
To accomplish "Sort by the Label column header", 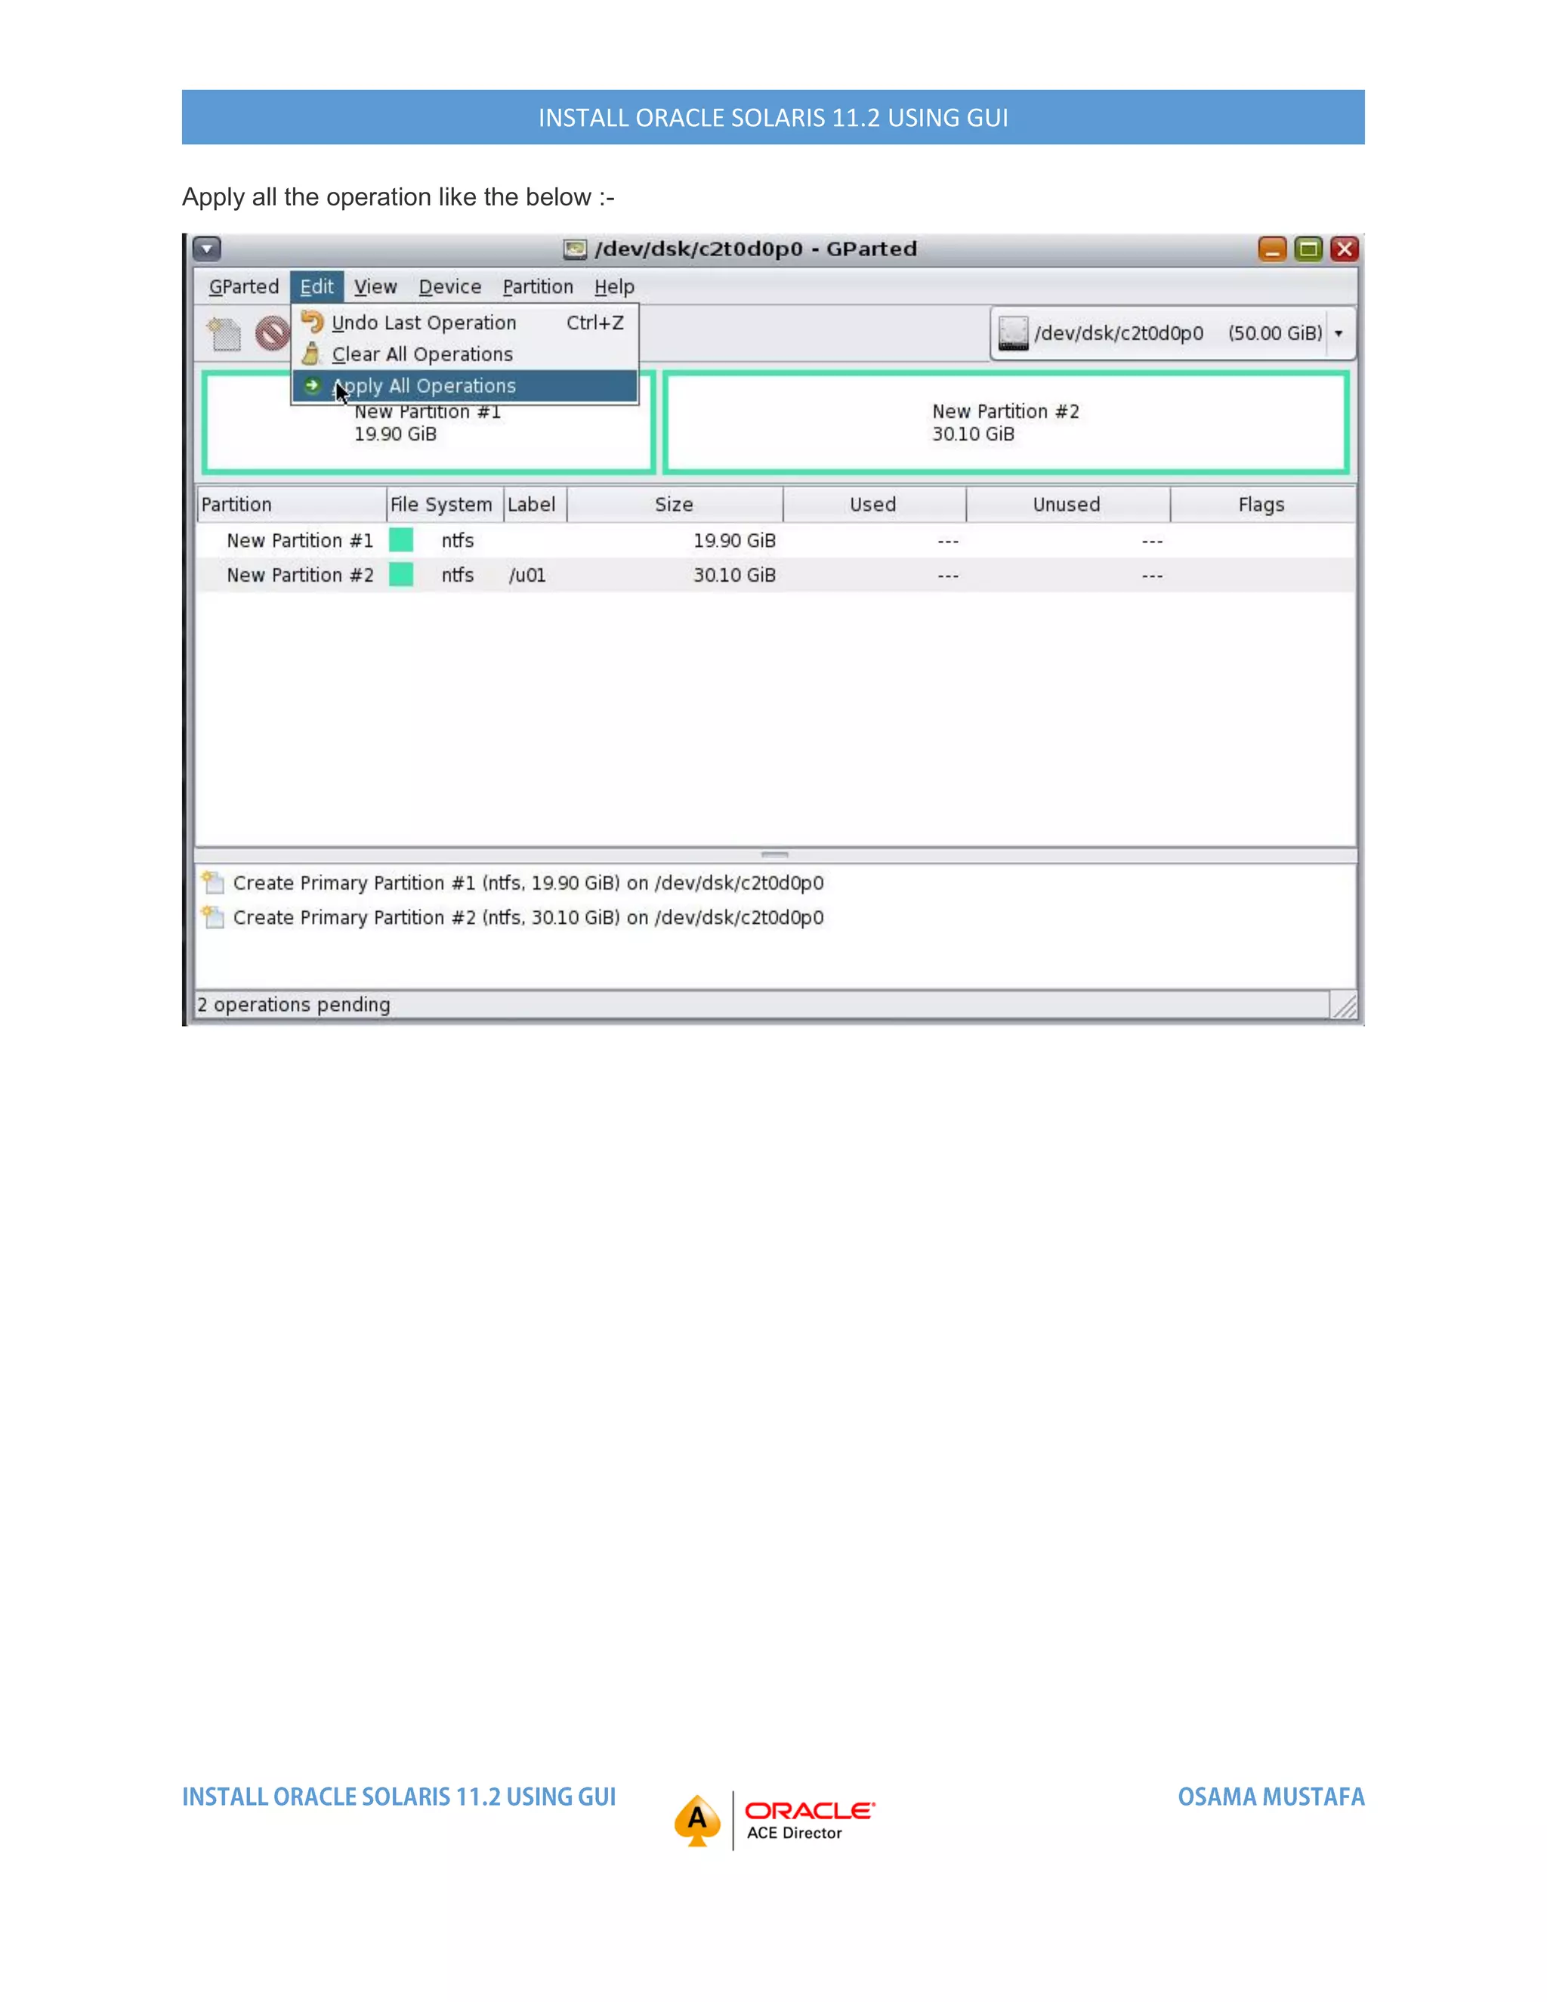I will [x=536, y=504].
